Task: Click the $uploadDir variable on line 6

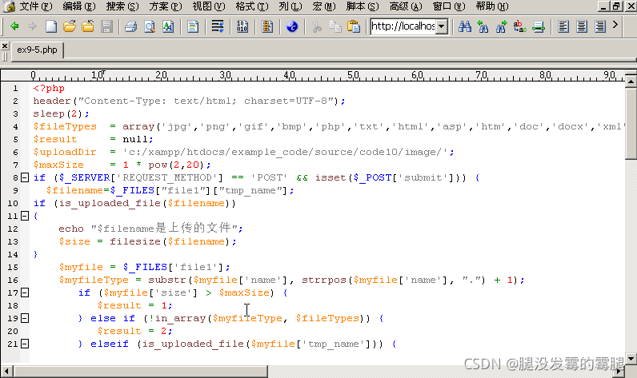Action: tap(65, 152)
